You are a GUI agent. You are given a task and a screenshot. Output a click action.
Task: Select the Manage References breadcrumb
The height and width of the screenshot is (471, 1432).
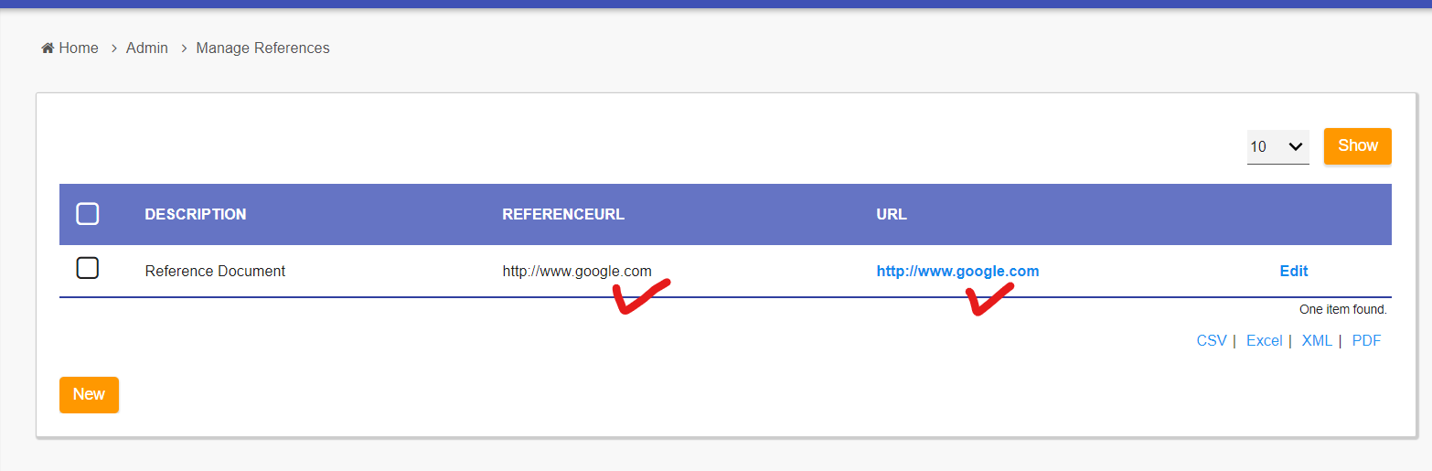[x=263, y=48]
